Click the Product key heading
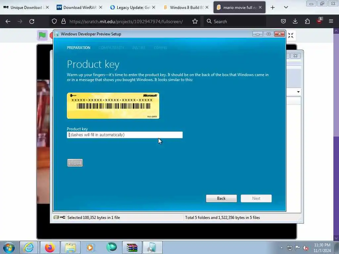339x254 pixels. point(93,64)
